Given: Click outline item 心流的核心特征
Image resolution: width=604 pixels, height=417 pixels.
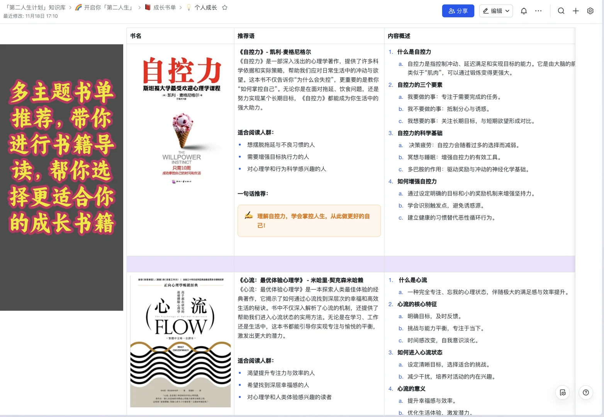Looking at the screenshot, I should click(417, 304).
